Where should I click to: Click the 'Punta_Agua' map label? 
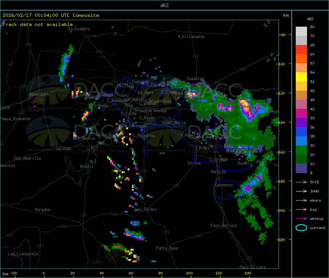click(167, 248)
